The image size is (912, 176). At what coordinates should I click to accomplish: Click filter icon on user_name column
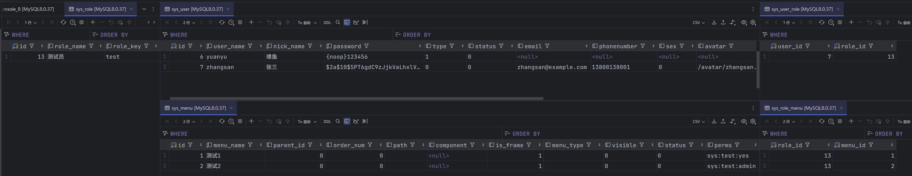pyautogui.click(x=250, y=46)
